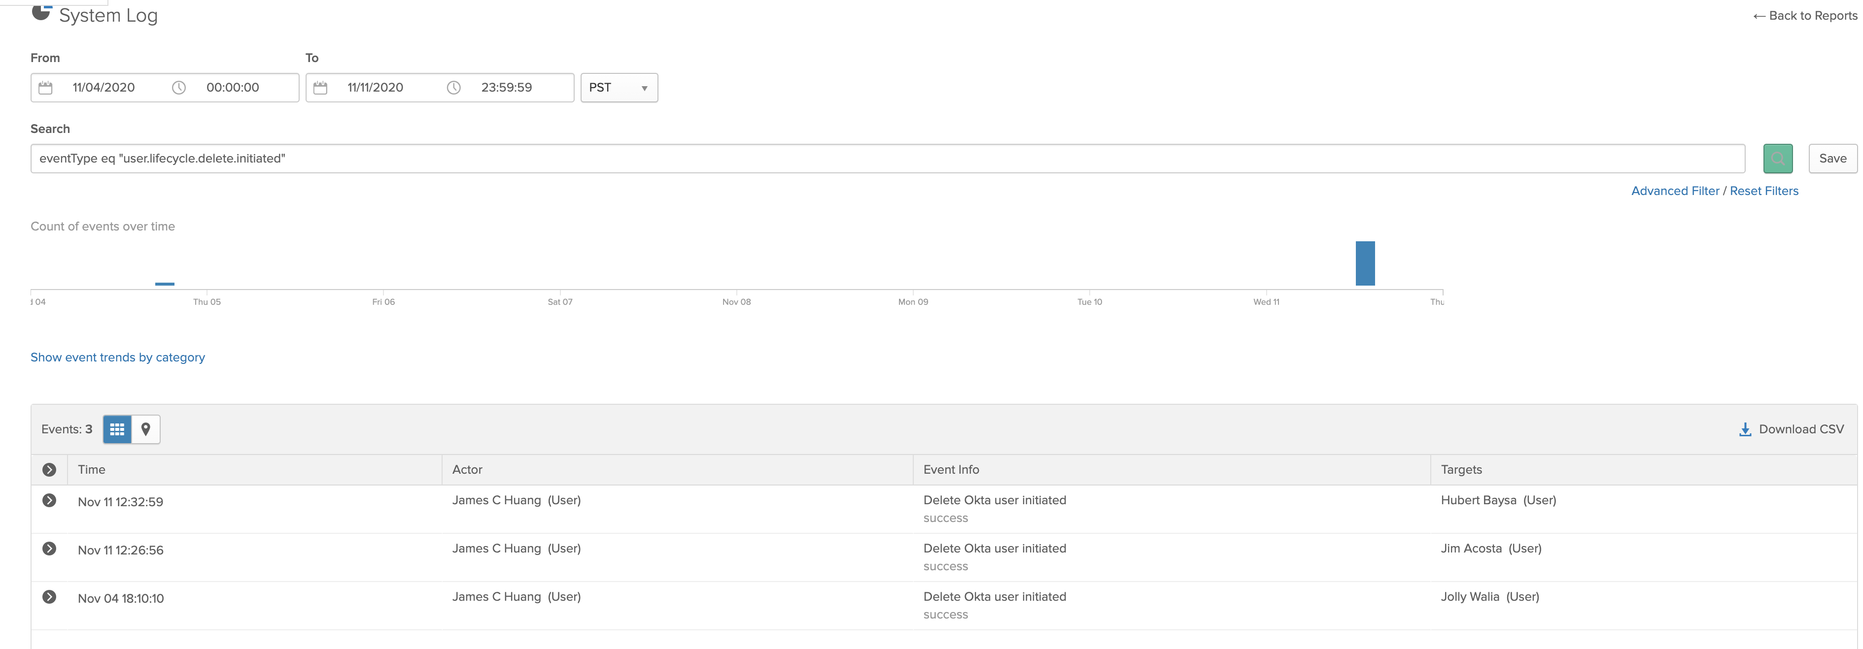Open the PST timezone dropdown
The height and width of the screenshot is (649, 1863).
coord(619,88)
